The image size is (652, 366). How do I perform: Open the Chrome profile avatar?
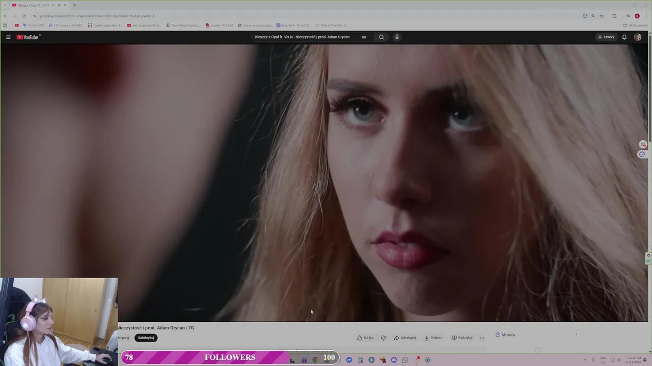click(x=637, y=16)
